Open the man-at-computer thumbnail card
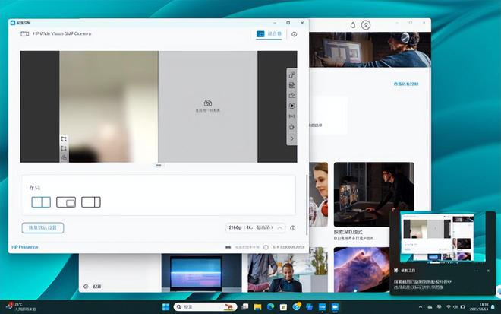501x314 pixels. 373,195
